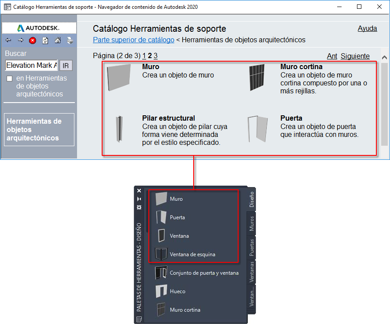Close the tool palette with X icon
The width and height of the screenshot is (390, 324).
139,191
